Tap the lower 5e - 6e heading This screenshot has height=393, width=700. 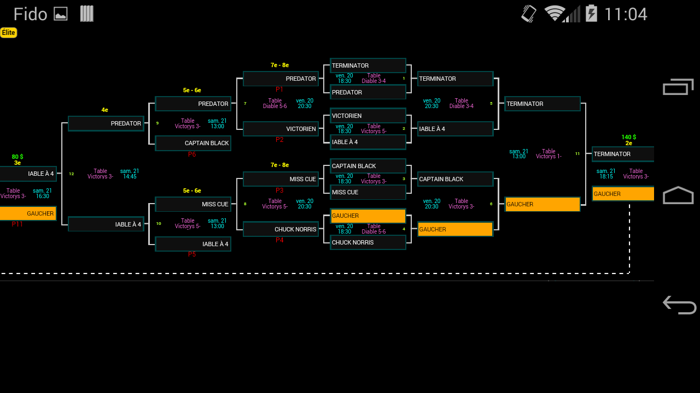tap(192, 190)
